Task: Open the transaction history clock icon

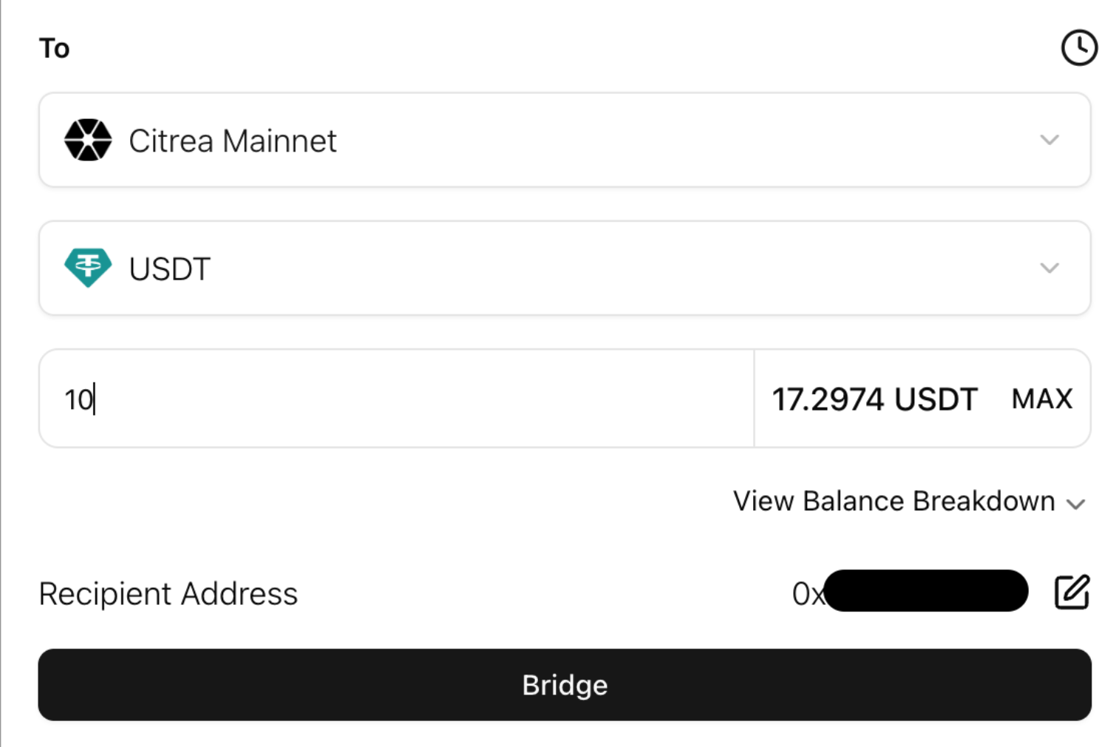Action: pyautogui.click(x=1079, y=48)
